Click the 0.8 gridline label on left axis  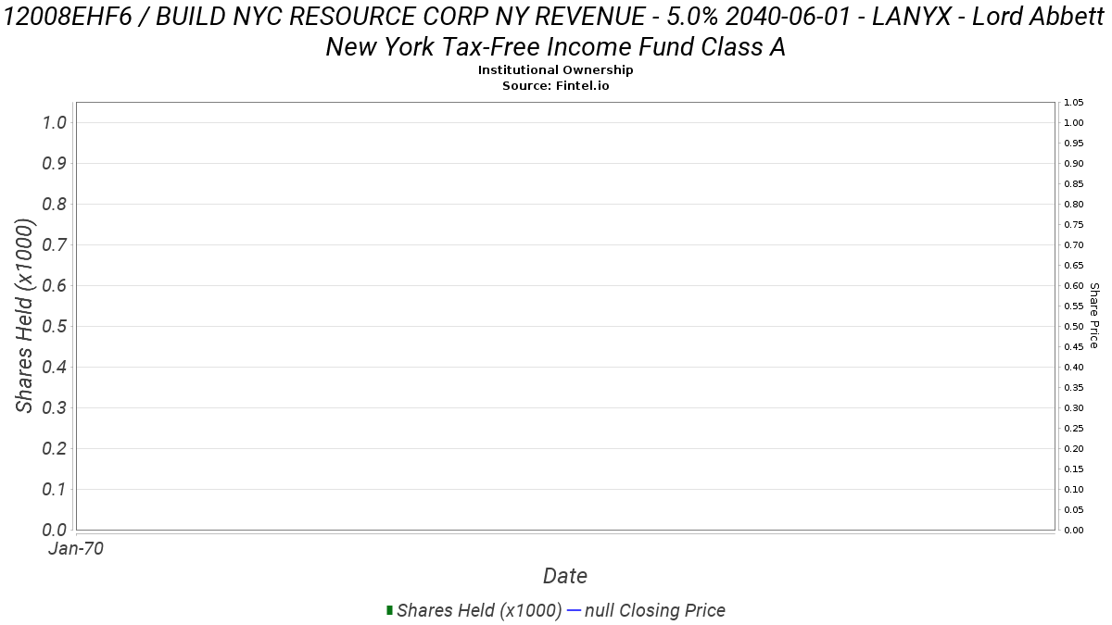56,204
